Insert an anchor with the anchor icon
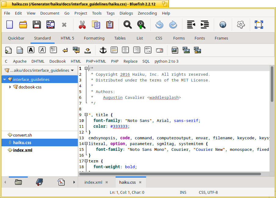276x198 pixels. (x=103, y=50)
